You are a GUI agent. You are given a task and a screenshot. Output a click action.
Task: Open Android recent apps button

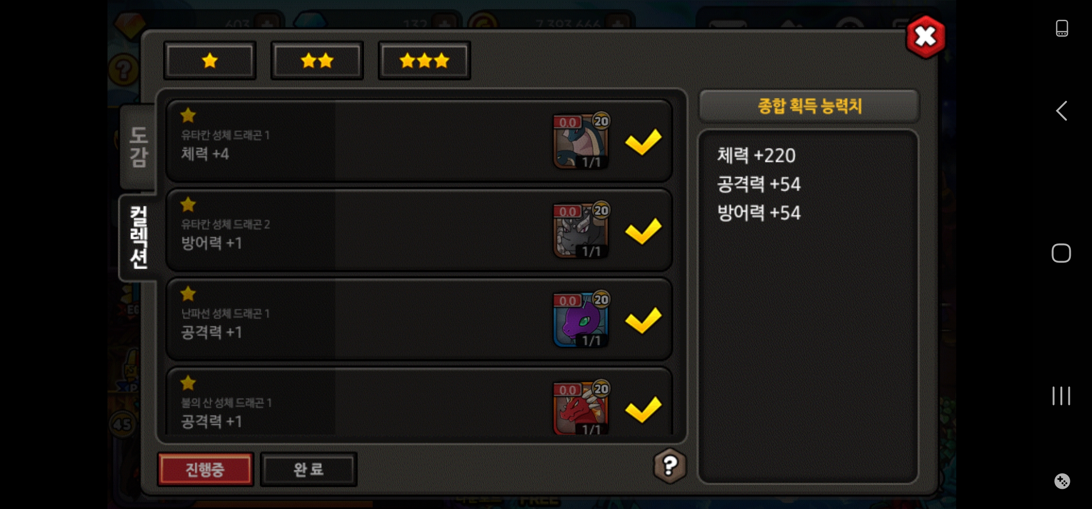pyautogui.click(x=1061, y=395)
